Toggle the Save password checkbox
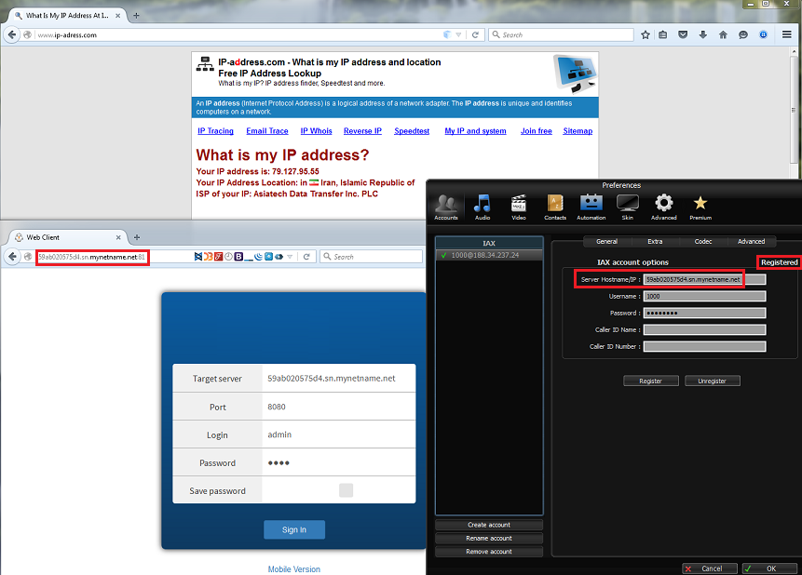802x575 pixels. point(346,490)
